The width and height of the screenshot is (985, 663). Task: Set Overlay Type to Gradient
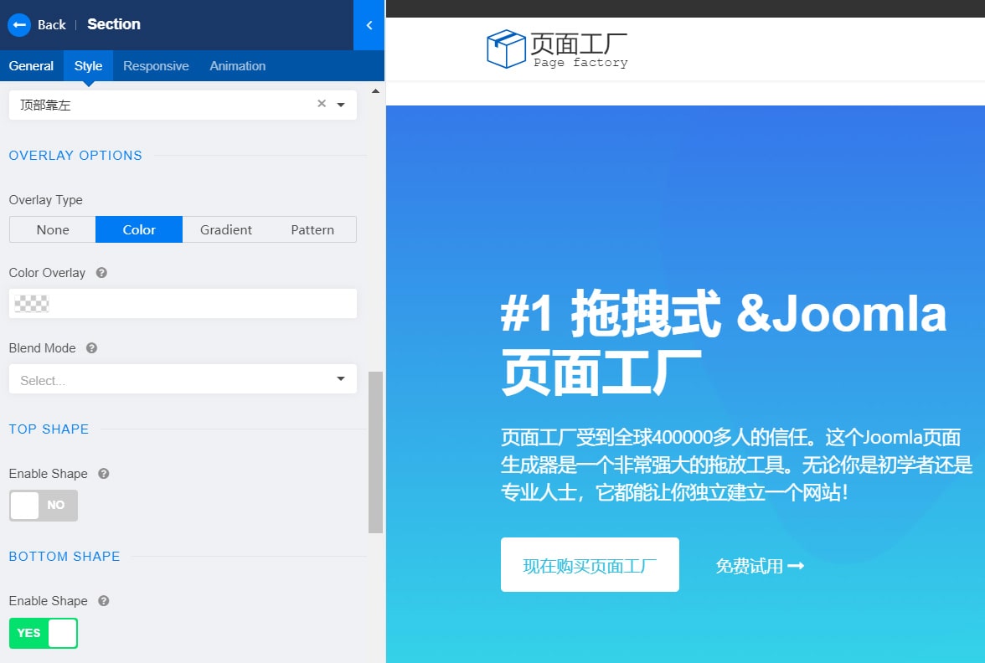[226, 229]
